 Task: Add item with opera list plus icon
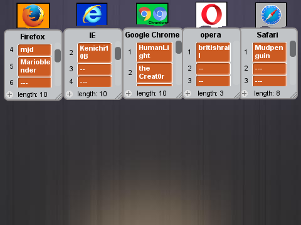click(x=188, y=93)
